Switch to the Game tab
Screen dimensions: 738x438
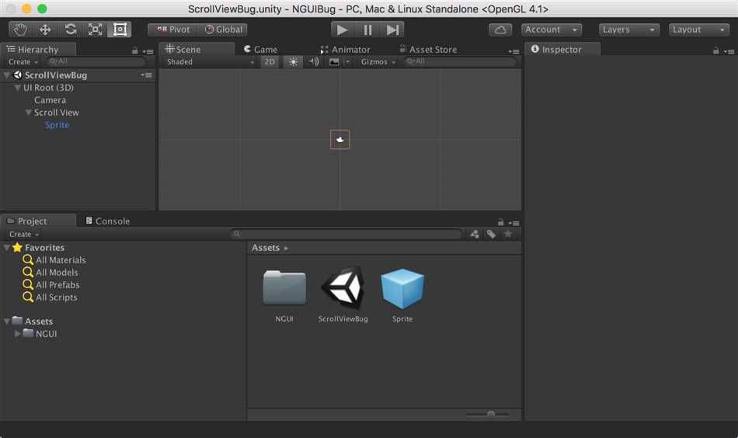pyautogui.click(x=260, y=50)
